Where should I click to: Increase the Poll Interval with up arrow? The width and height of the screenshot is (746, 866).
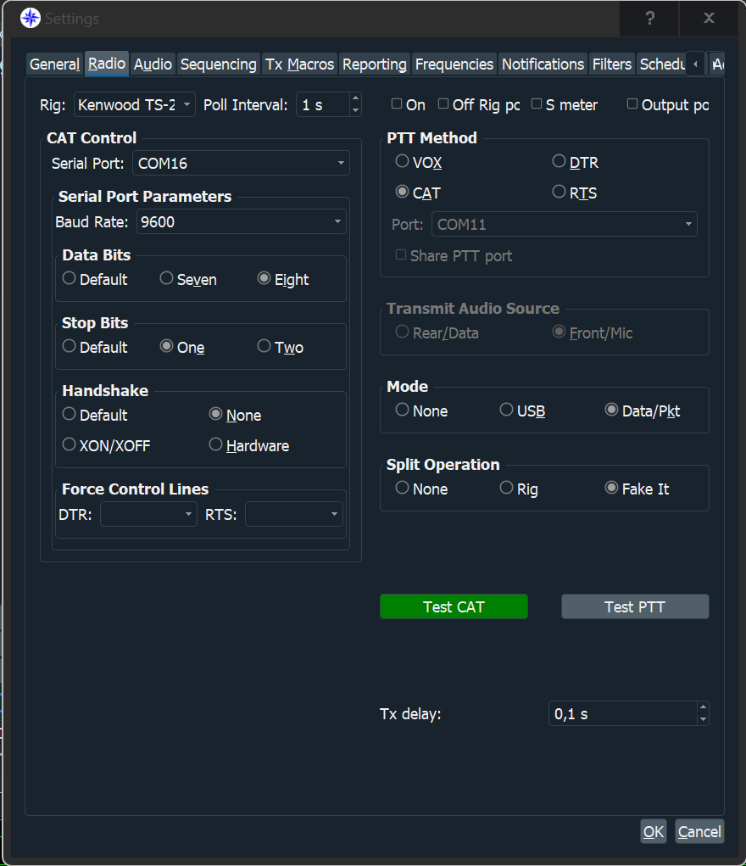[x=355, y=98]
